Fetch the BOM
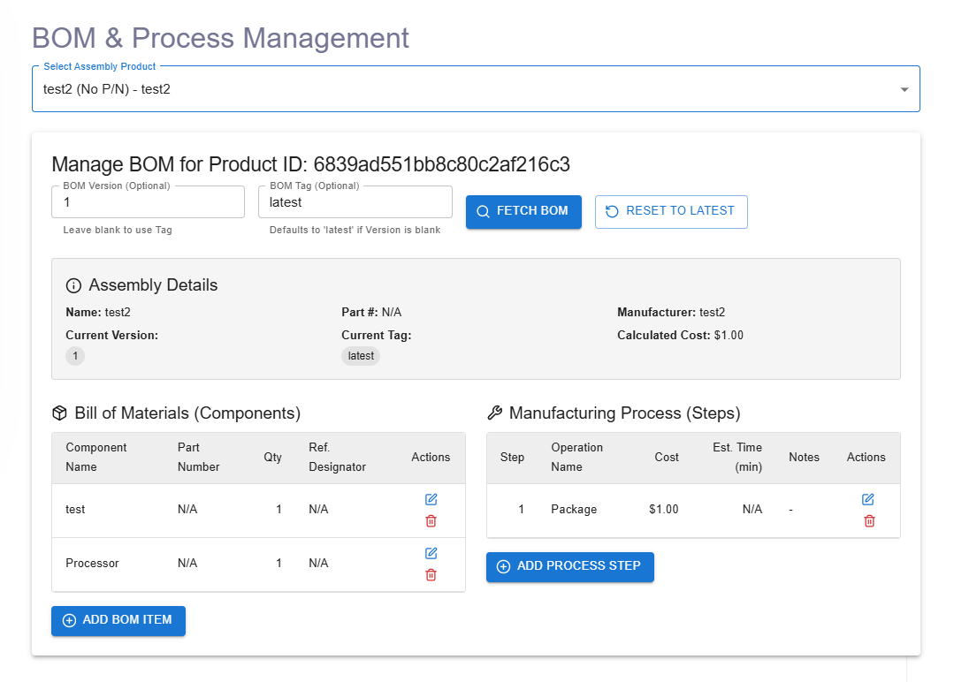The width and height of the screenshot is (954, 682). 523,211
